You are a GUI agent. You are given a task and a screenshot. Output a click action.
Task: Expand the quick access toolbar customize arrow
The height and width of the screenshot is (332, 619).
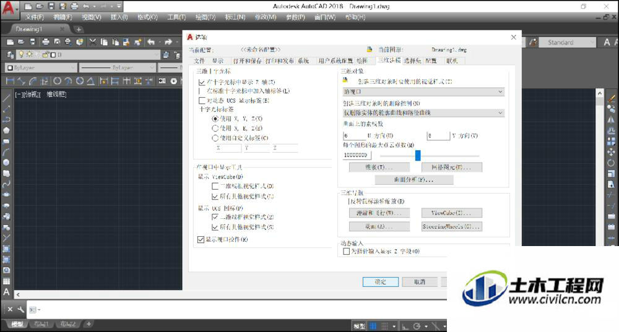pyautogui.click(x=119, y=6)
